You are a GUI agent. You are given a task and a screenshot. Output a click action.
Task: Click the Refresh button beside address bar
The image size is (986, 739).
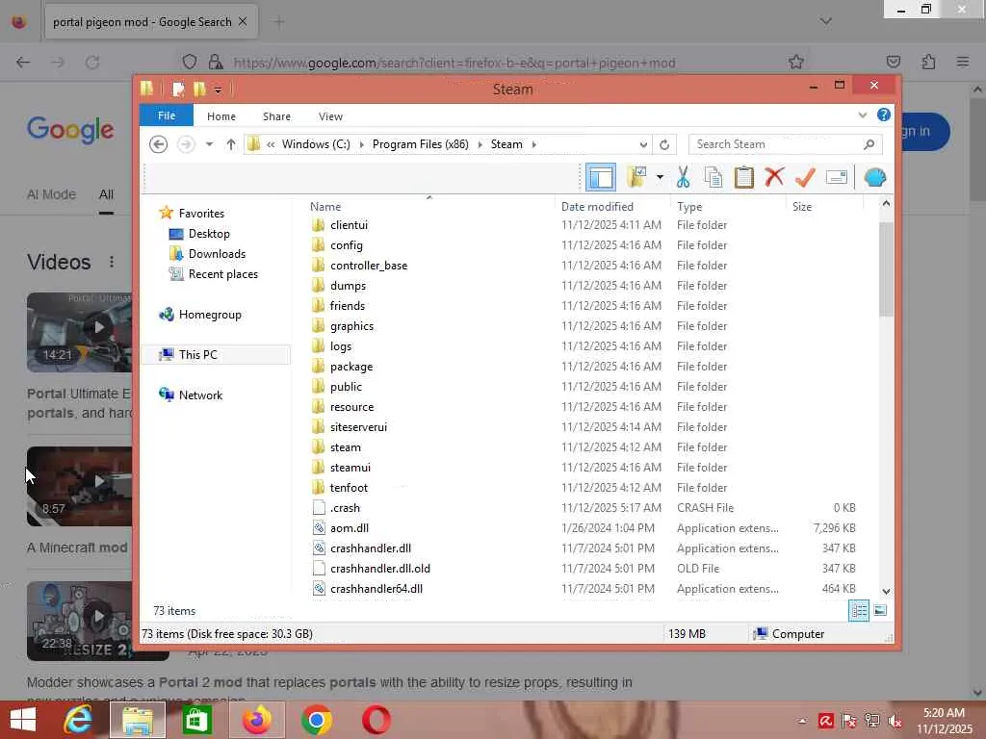(x=664, y=144)
